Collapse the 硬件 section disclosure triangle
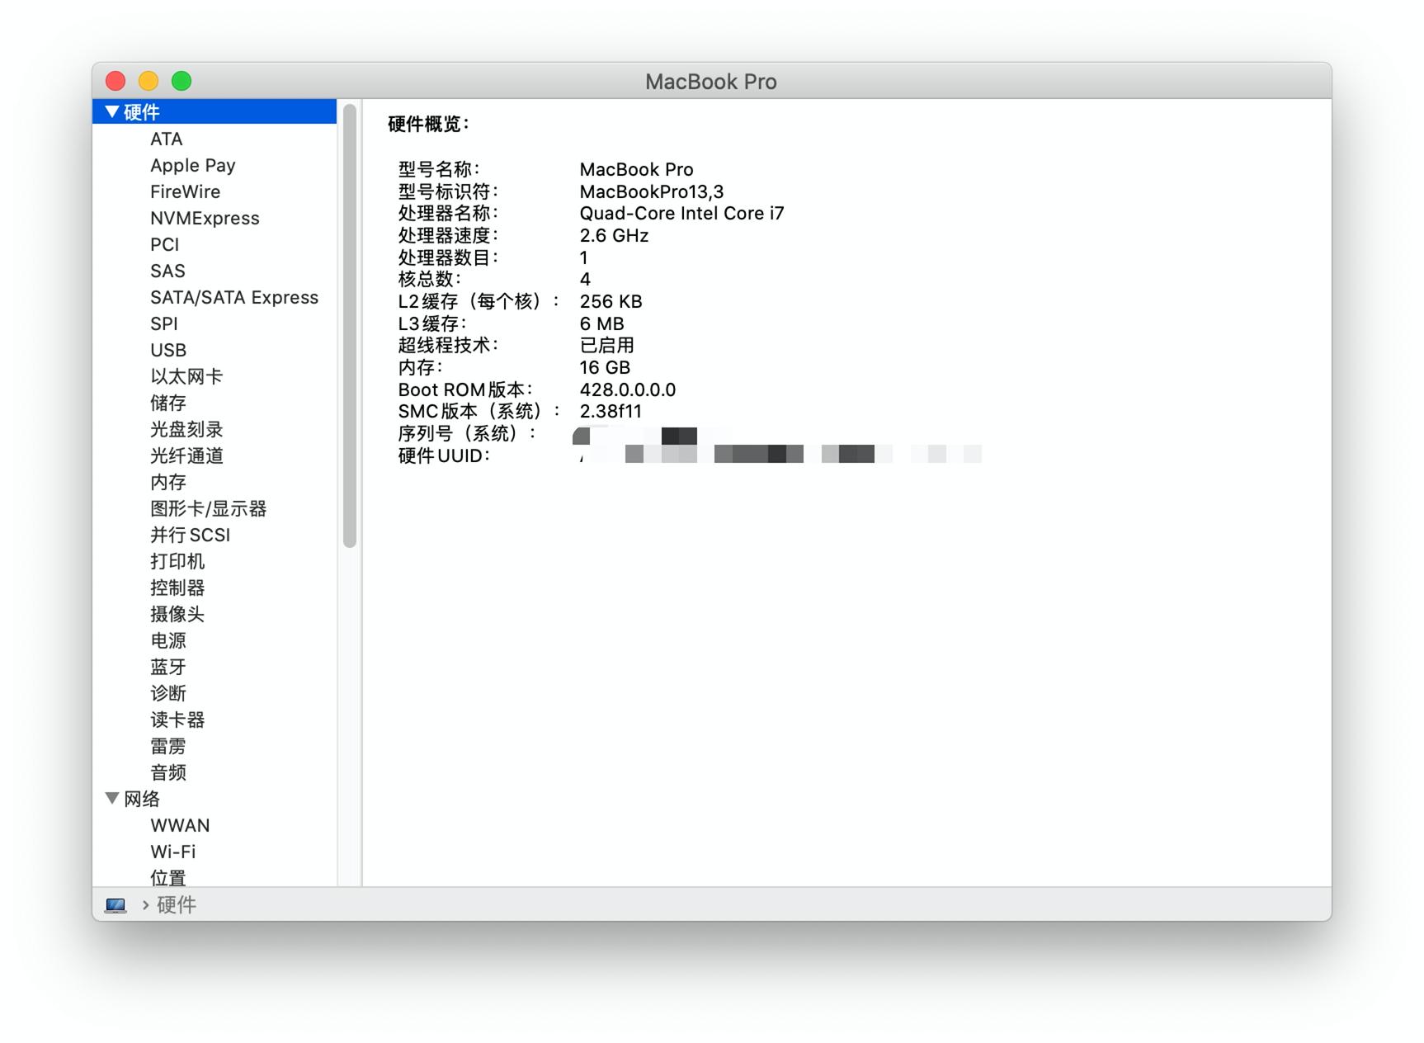 tap(111, 111)
